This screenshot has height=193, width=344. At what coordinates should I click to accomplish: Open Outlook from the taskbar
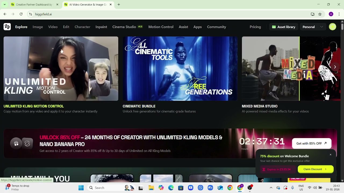(220, 188)
